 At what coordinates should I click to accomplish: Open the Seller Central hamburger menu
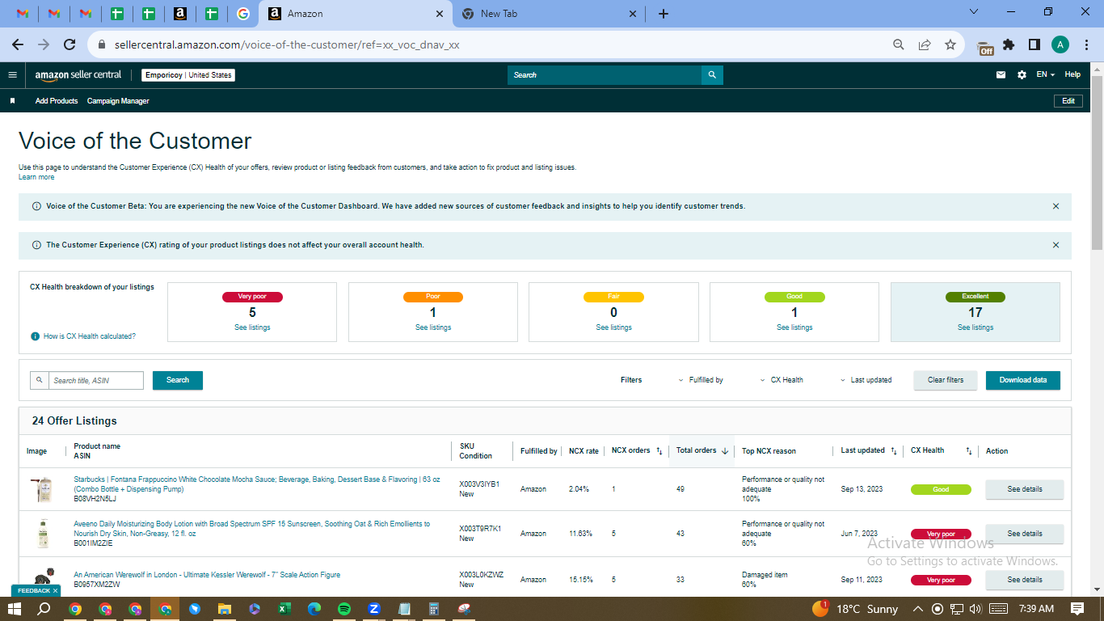click(x=12, y=75)
